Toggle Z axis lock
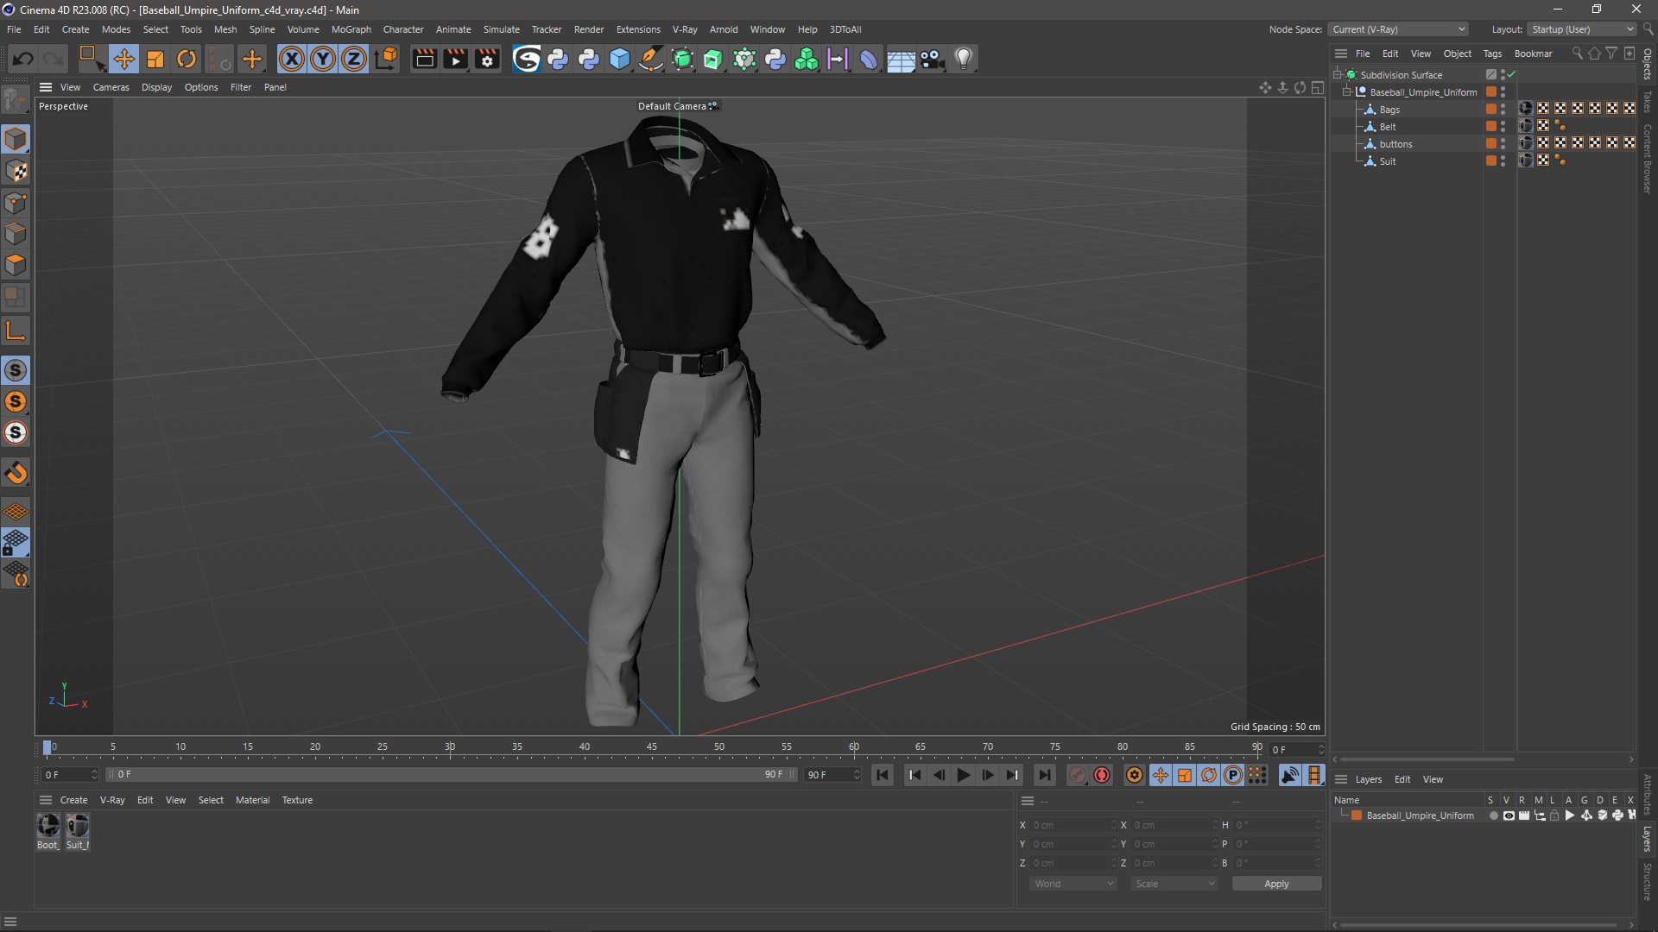Image resolution: width=1658 pixels, height=932 pixels. 354,59
